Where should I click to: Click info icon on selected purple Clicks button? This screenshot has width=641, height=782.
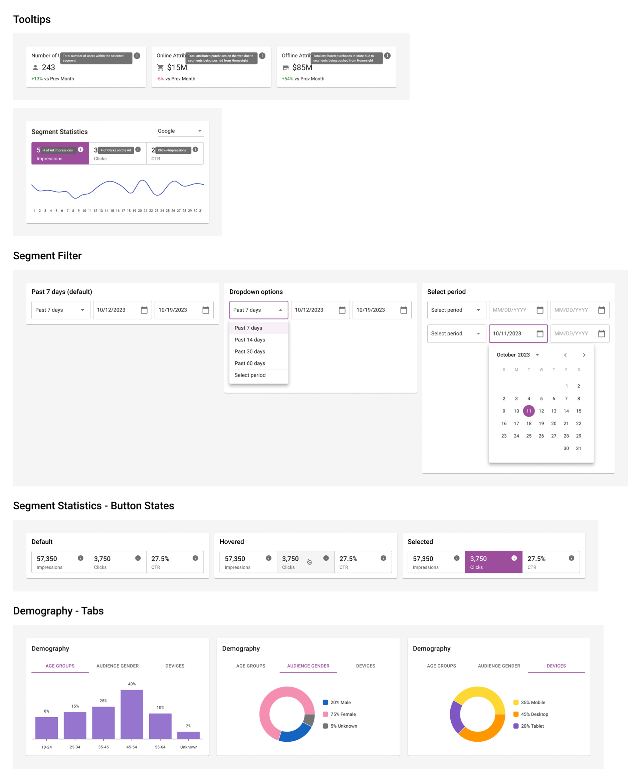(x=514, y=558)
